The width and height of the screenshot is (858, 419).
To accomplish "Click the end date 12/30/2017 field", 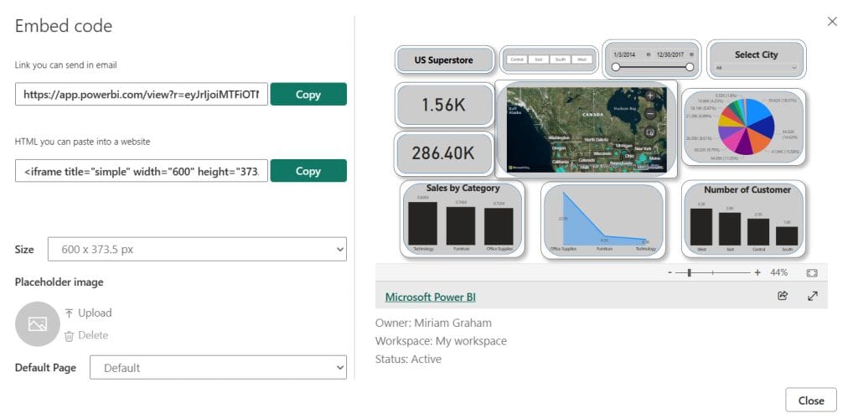I will [x=671, y=54].
